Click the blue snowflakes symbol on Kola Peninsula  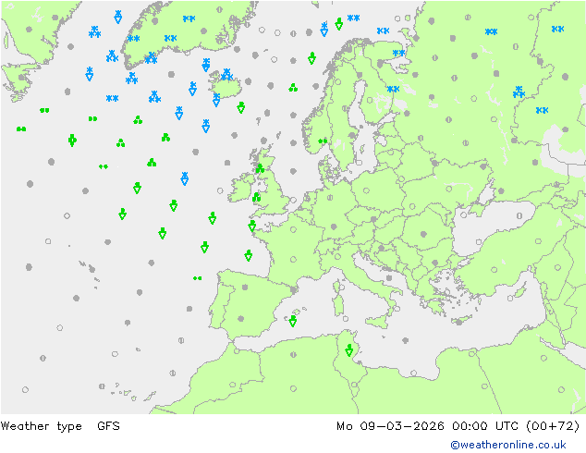[x=398, y=53]
